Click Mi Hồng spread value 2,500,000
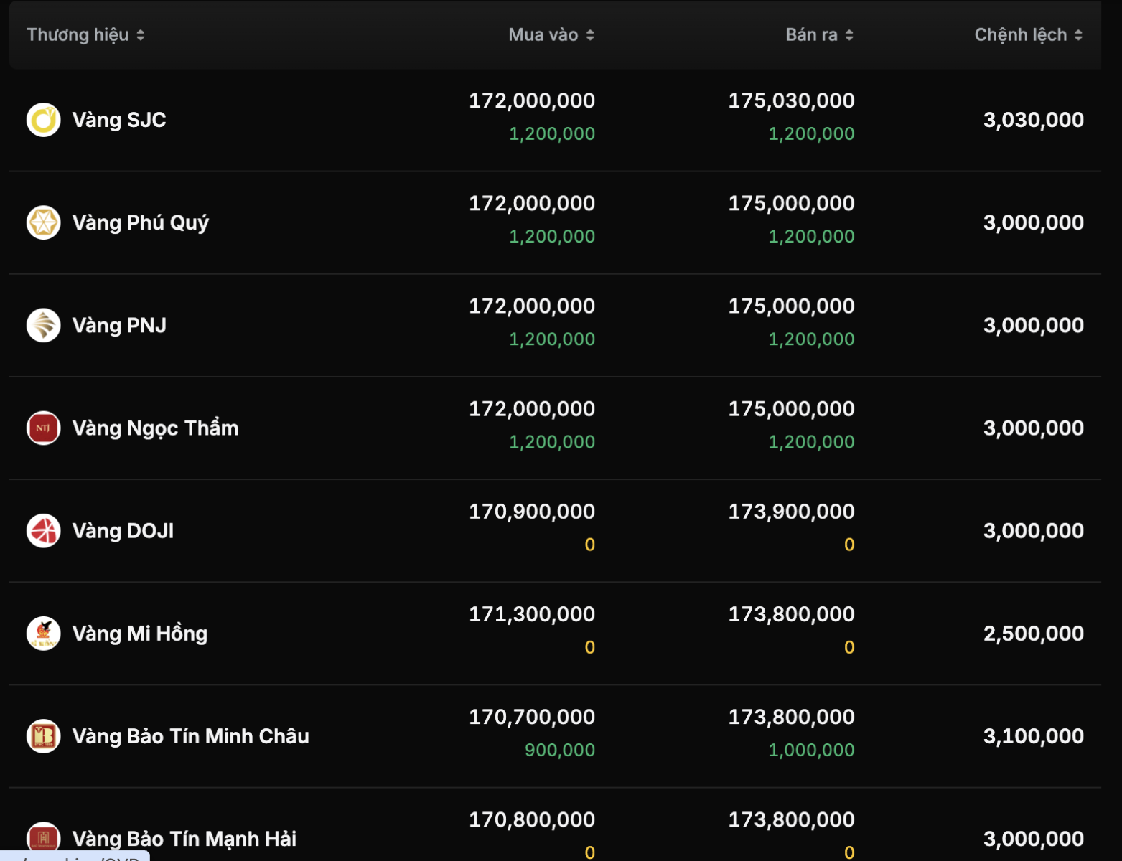 coord(1033,634)
